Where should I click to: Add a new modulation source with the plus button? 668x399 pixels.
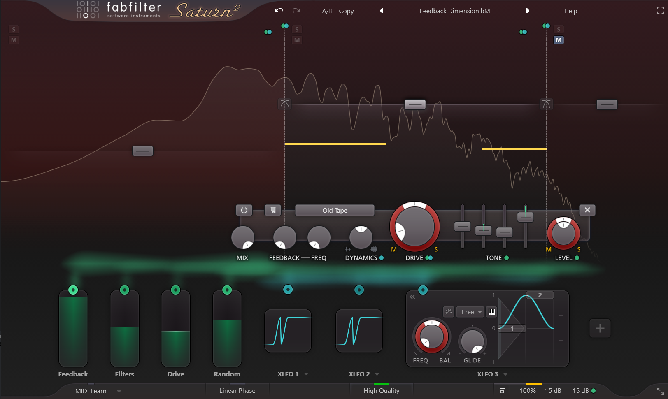click(600, 328)
